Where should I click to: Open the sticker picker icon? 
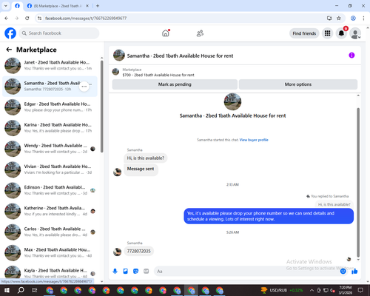point(135,272)
